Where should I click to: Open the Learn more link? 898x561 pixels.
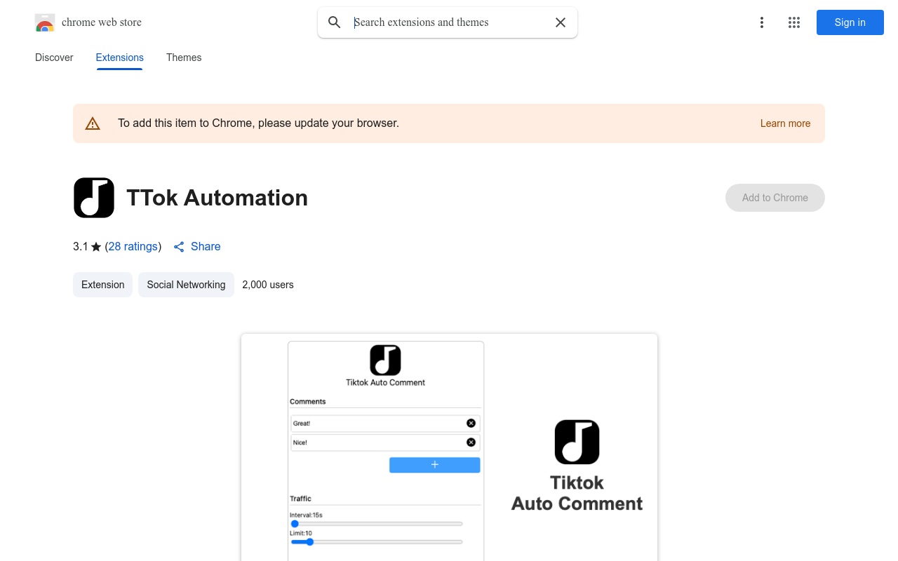[785, 123]
